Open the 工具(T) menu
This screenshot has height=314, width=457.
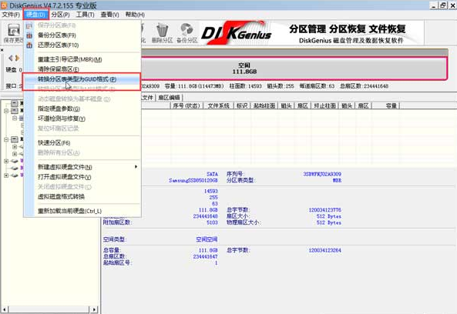pos(85,15)
